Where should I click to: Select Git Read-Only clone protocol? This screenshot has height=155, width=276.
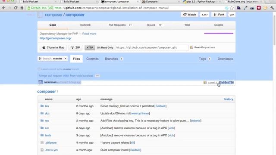click(x=105, y=47)
